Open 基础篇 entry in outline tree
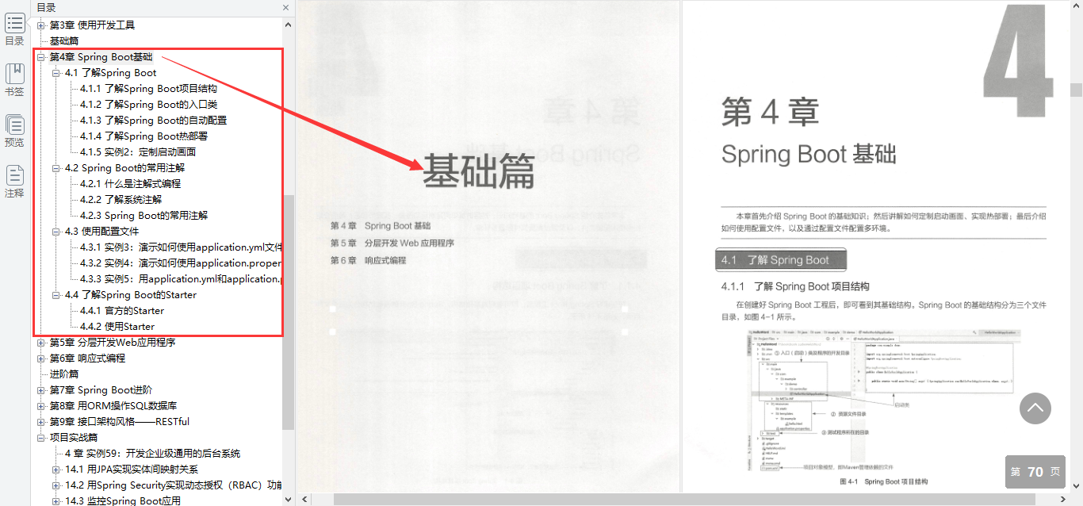This screenshot has width=1083, height=506. [64, 41]
